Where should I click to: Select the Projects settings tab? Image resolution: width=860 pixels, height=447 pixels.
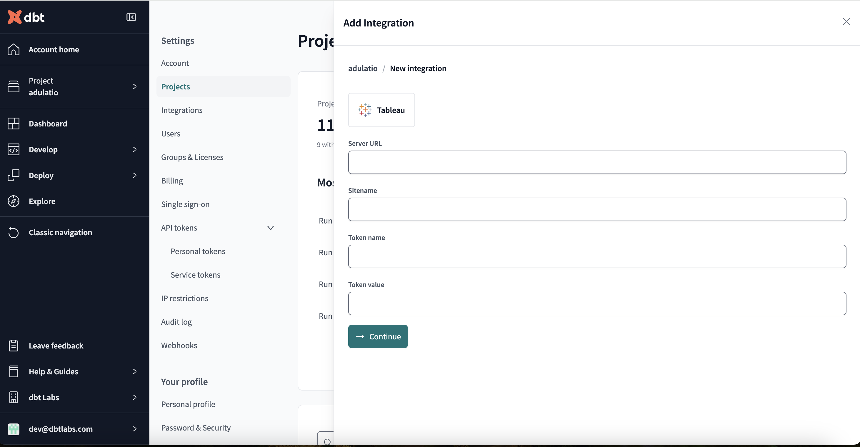coord(175,86)
